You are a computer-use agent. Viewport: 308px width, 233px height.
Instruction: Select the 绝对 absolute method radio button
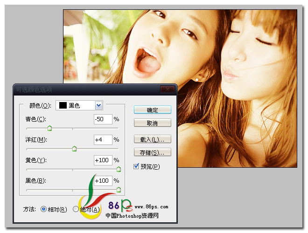click(76, 210)
